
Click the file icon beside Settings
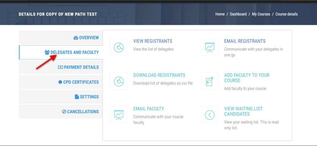(77, 97)
